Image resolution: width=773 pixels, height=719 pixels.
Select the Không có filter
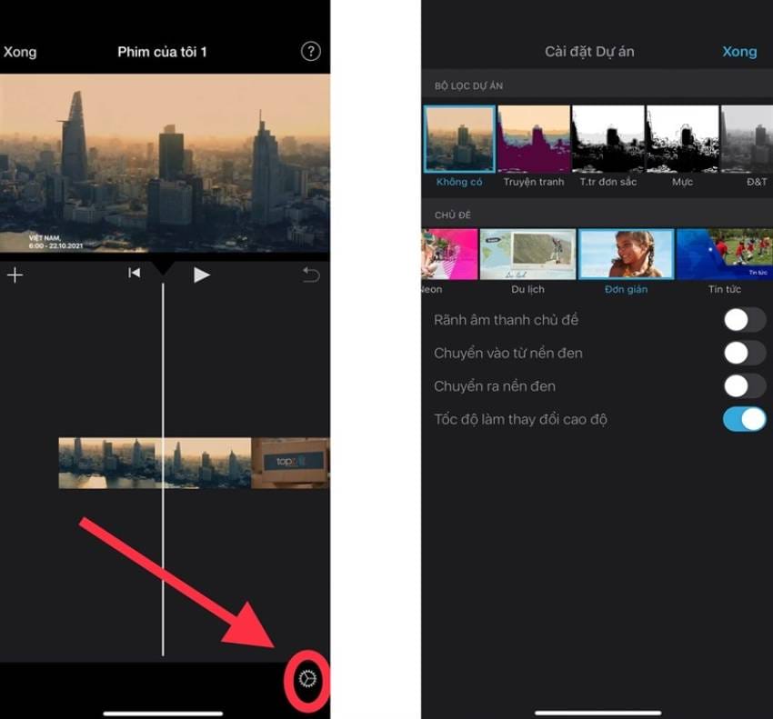pyautogui.click(x=458, y=138)
